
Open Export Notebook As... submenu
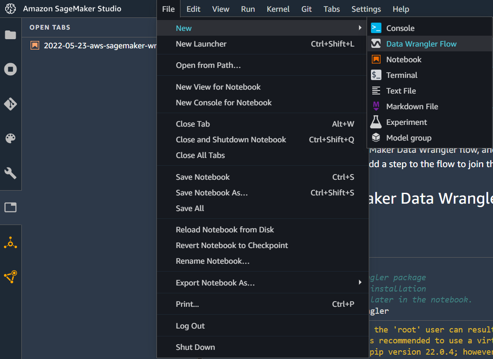click(262, 282)
